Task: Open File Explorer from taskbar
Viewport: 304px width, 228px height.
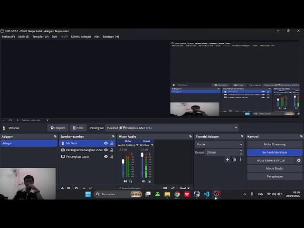Action: 167,194
